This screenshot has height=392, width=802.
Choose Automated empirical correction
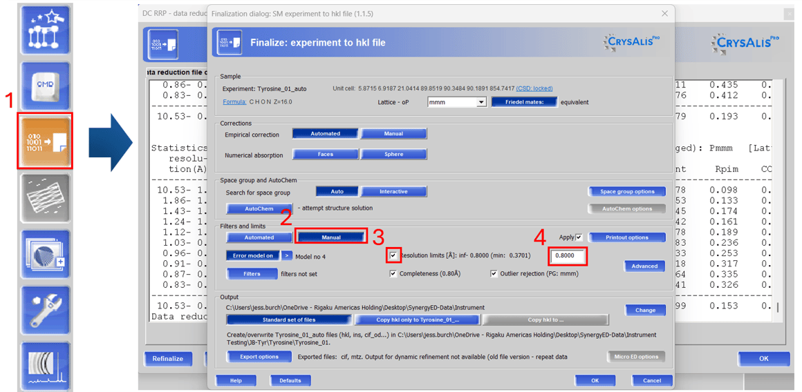(x=325, y=133)
